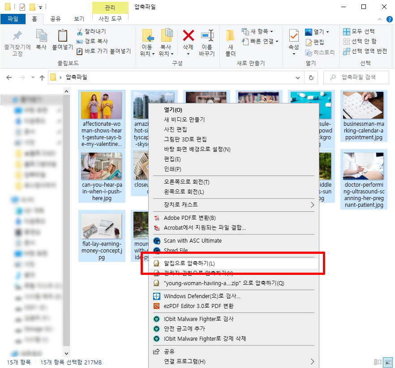Select the Rename (이름 바꾸기) icon
This screenshot has height=368, width=395.
tap(207, 40)
